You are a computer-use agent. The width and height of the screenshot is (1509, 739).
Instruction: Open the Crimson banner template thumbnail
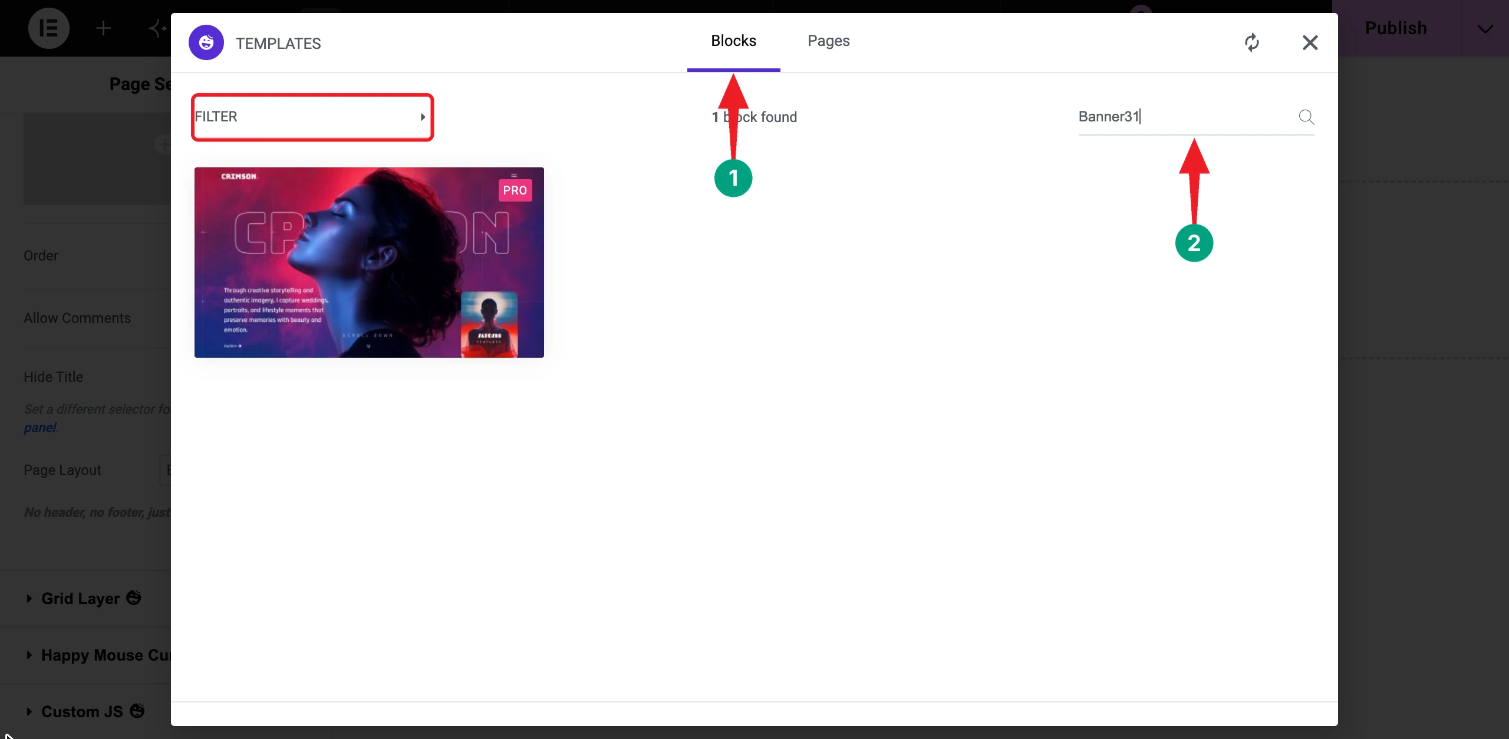tap(369, 262)
